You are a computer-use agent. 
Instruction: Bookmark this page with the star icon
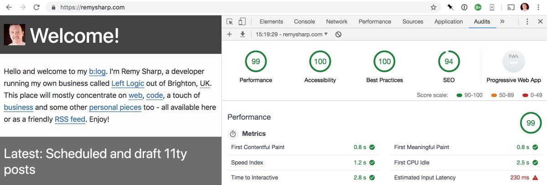tap(433, 7)
